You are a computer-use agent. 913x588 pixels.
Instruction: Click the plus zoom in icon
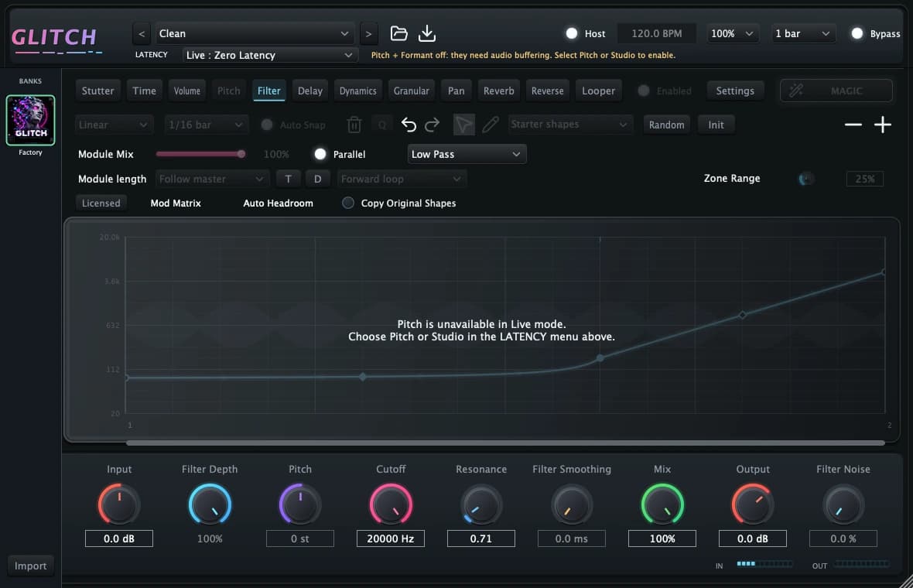pos(883,125)
